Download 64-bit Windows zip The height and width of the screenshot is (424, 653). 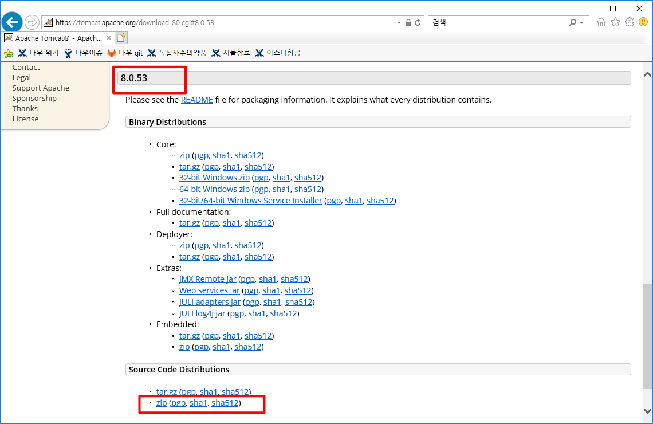[214, 189]
